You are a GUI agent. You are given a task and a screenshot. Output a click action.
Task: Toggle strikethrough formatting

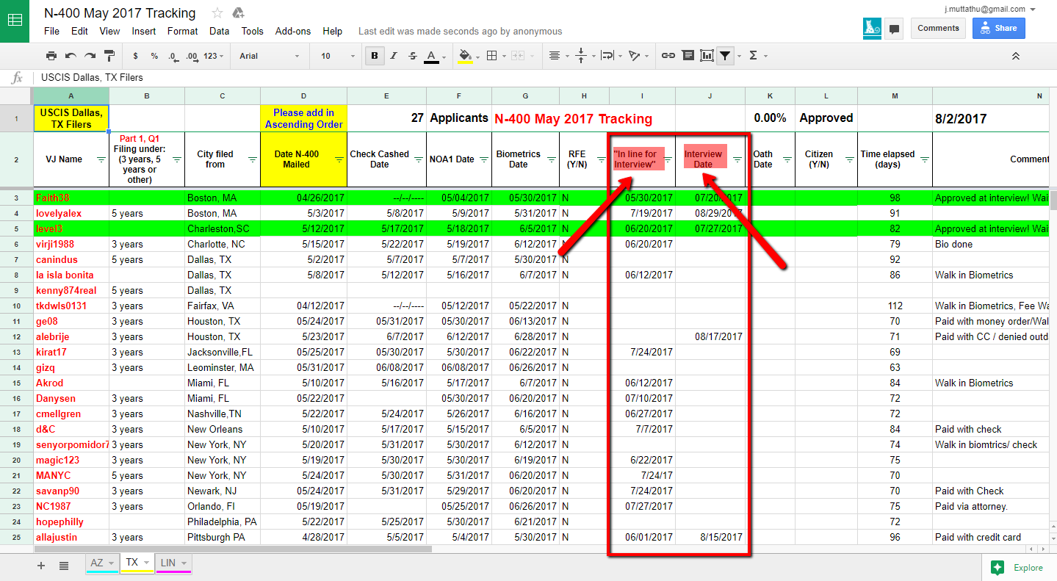pos(412,56)
